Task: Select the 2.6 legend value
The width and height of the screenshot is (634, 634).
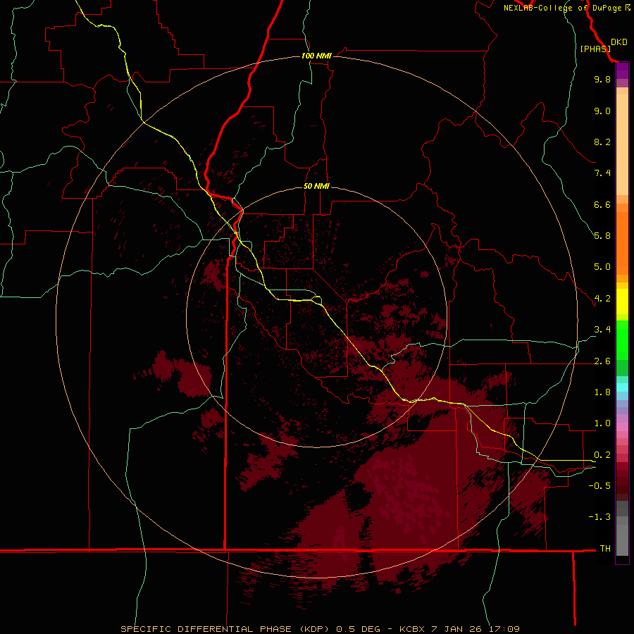Action: pos(602,361)
